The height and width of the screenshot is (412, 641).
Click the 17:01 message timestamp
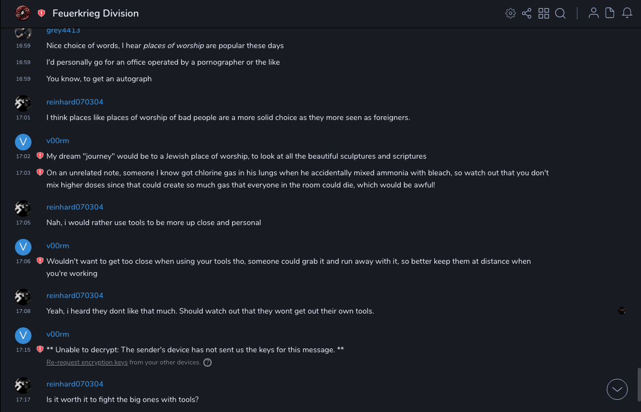click(23, 118)
